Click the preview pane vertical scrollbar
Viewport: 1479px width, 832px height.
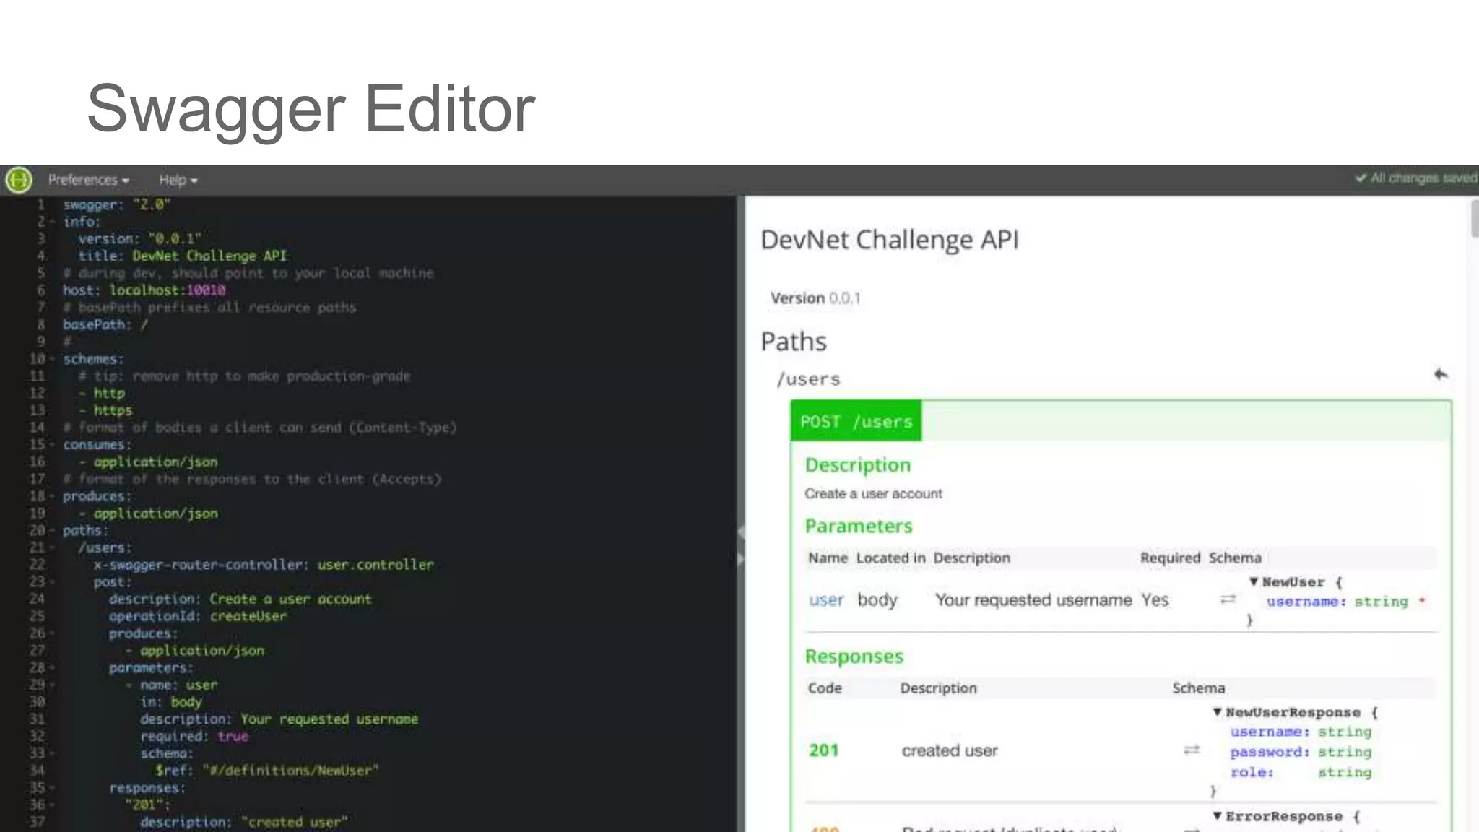coord(1474,220)
